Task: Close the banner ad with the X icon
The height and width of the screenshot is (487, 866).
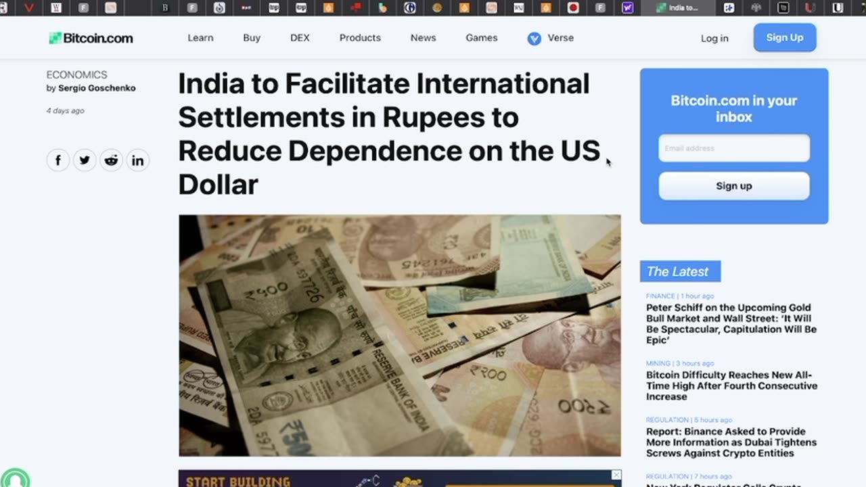Action: coord(616,475)
